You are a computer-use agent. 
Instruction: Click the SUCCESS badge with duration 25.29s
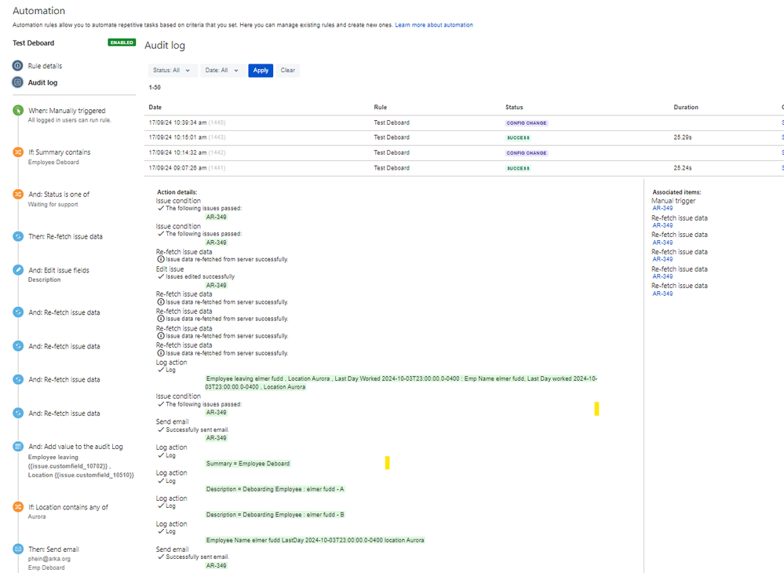click(x=518, y=138)
